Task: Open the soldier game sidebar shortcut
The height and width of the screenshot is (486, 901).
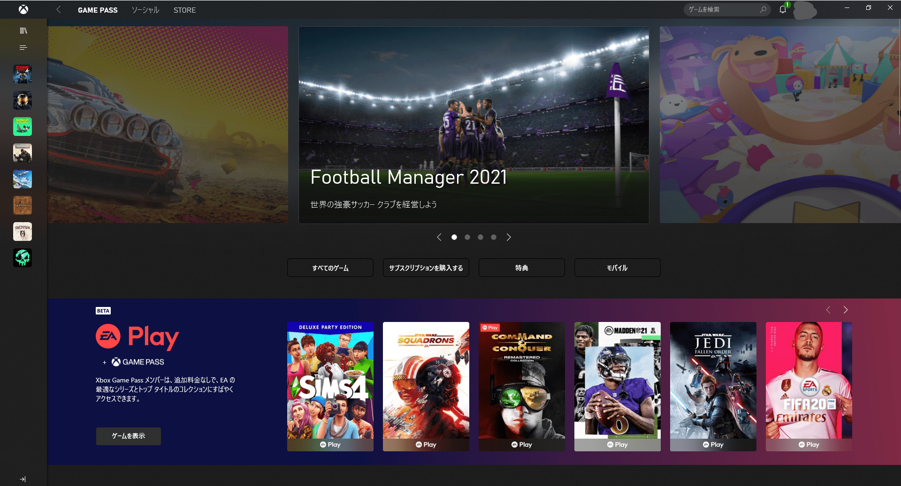Action: coord(23,153)
